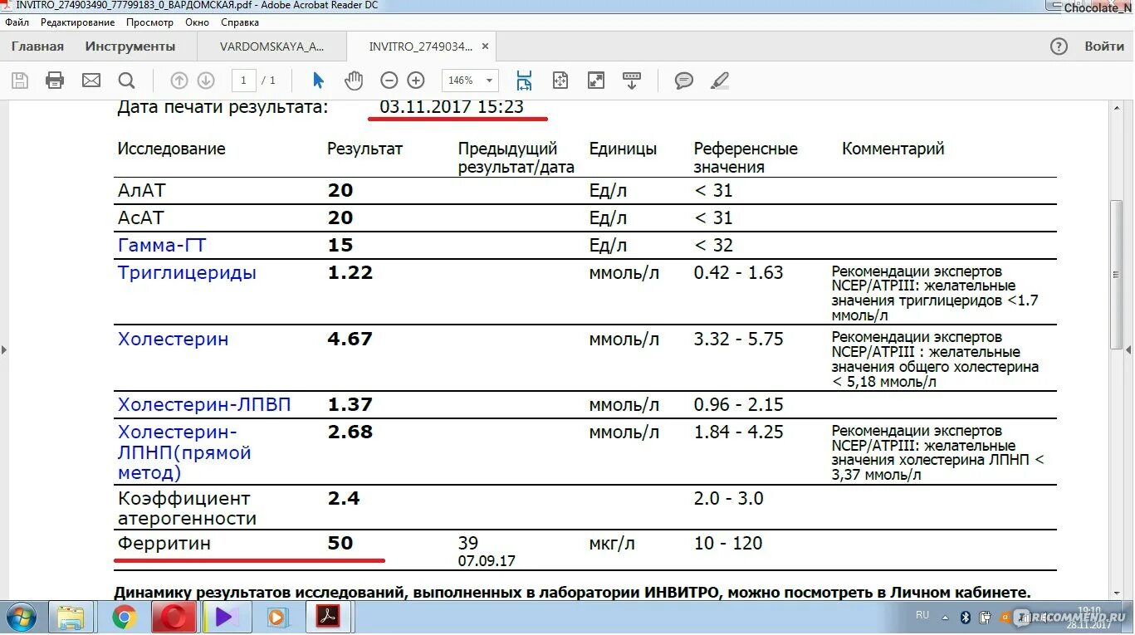Select the Комментарий column header

tap(893, 149)
